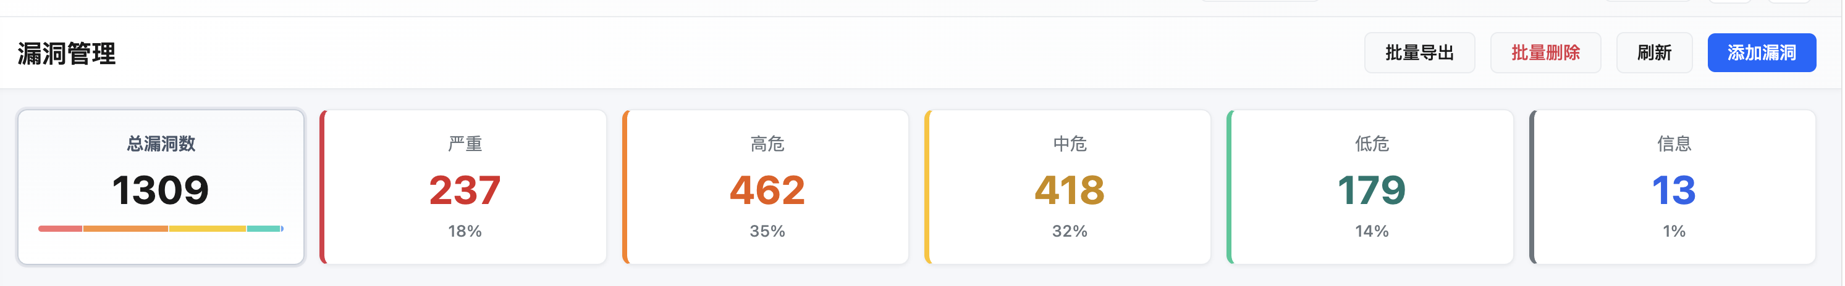The height and width of the screenshot is (286, 1845).
Task: Click the green segment of distribution bar
Action: pos(264,229)
